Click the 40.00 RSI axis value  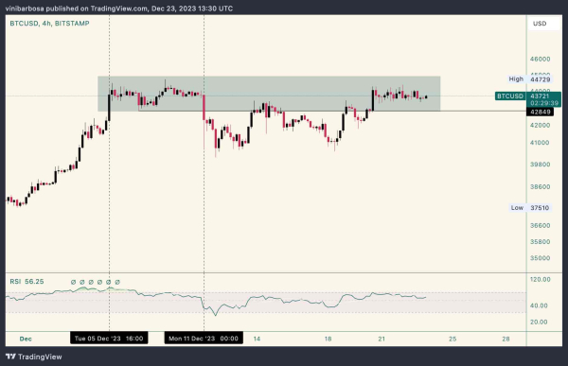pos(539,305)
